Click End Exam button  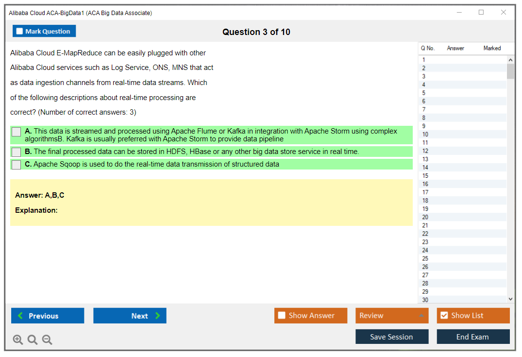pyautogui.click(x=472, y=337)
